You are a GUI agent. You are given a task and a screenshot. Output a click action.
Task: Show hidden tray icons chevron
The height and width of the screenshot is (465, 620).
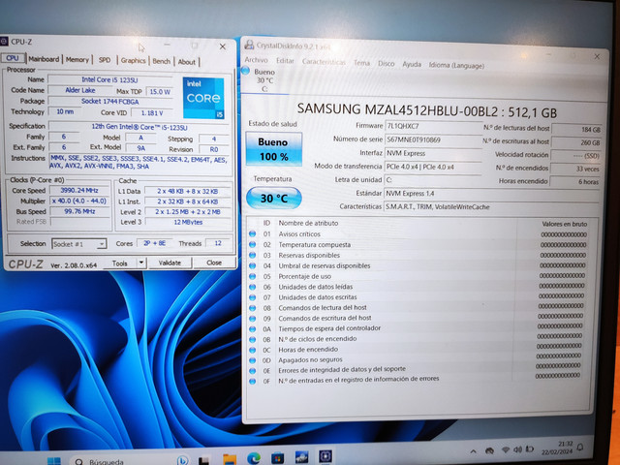click(x=473, y=451)
